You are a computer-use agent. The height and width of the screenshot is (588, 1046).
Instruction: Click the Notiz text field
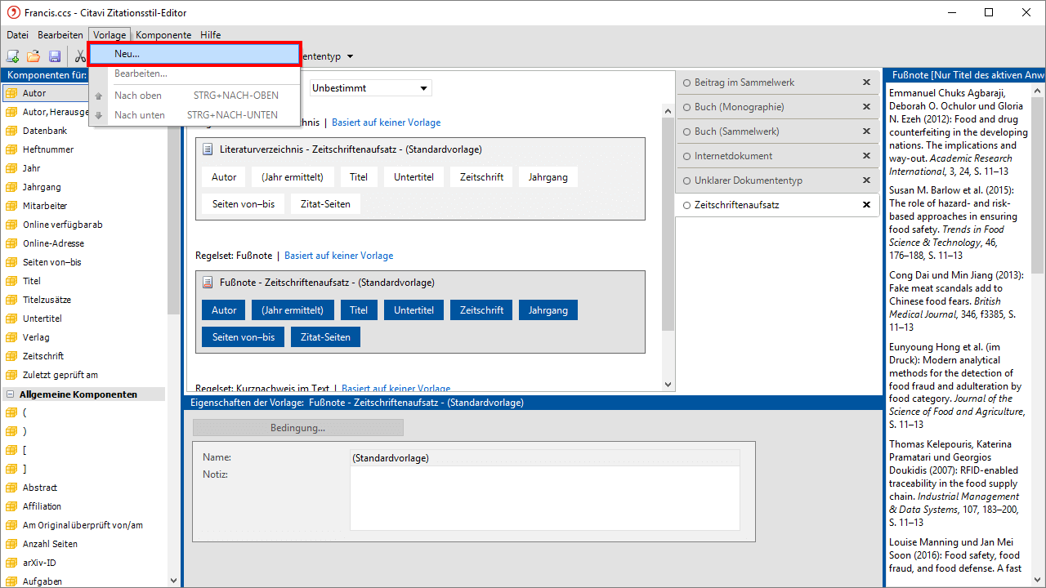544,498
